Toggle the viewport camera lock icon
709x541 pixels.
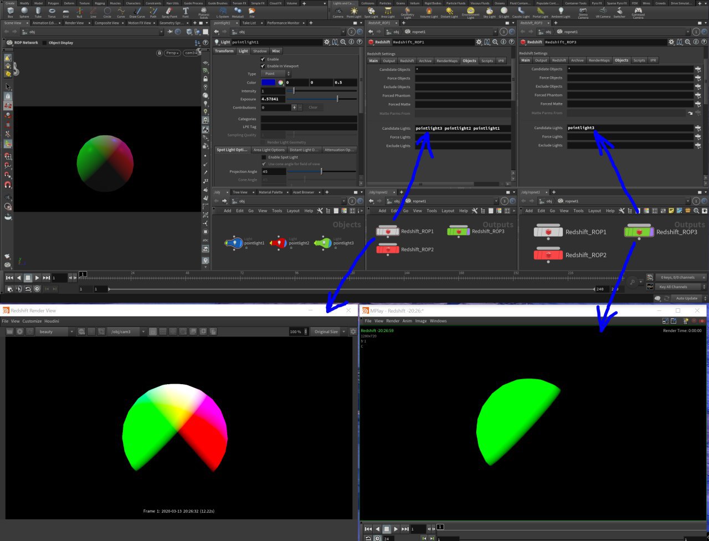click(160, 53)
